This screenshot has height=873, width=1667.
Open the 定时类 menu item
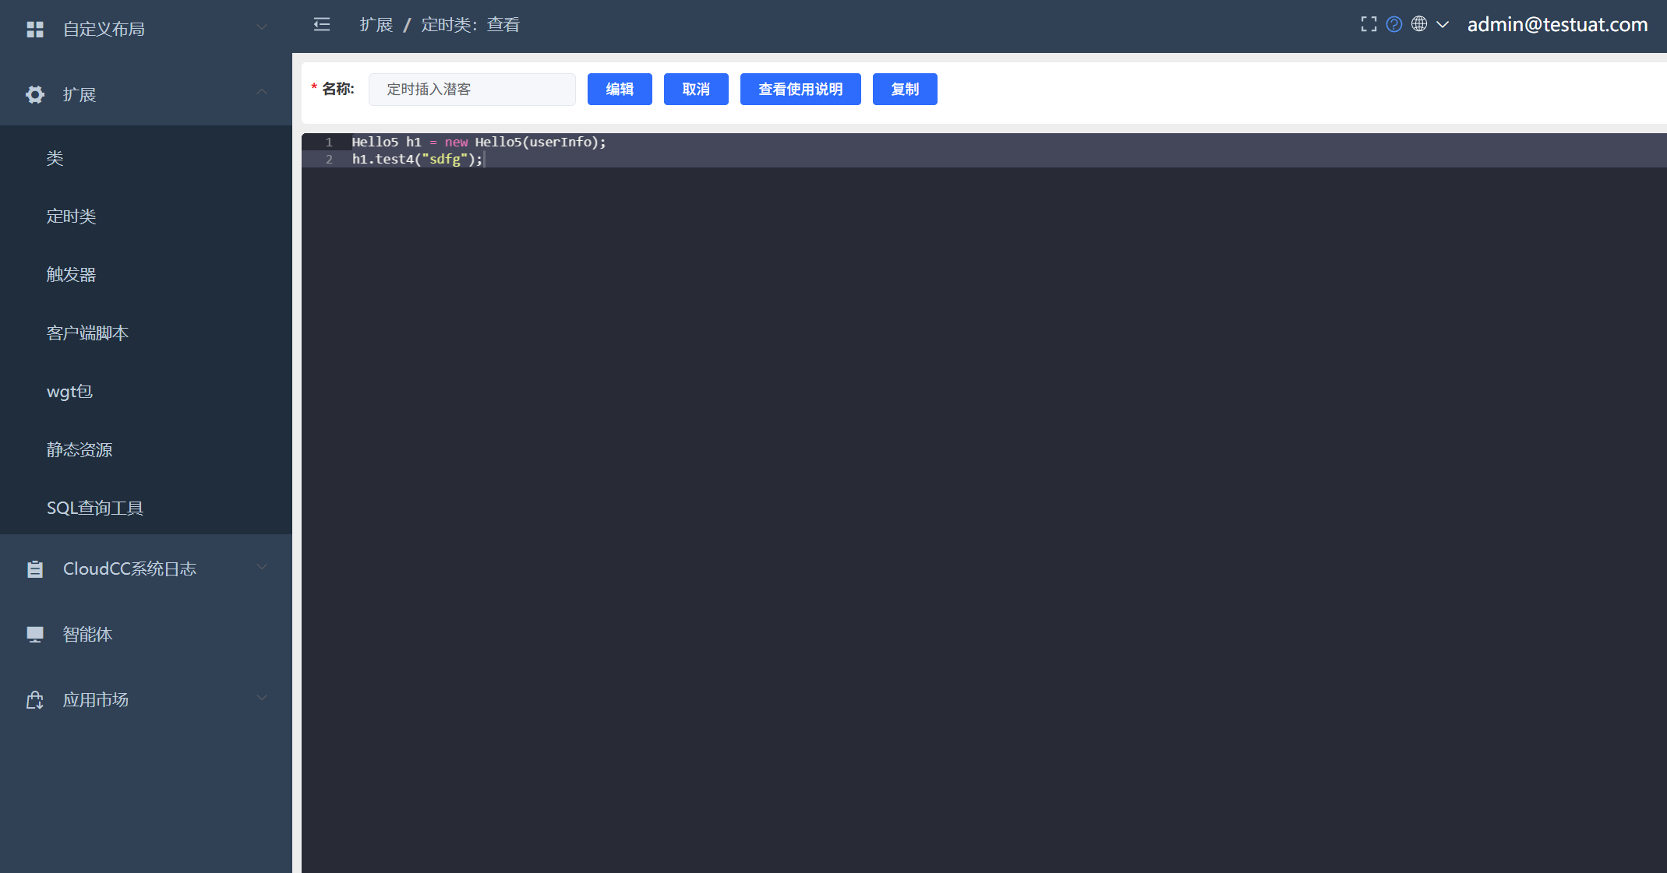click(71, 216)
